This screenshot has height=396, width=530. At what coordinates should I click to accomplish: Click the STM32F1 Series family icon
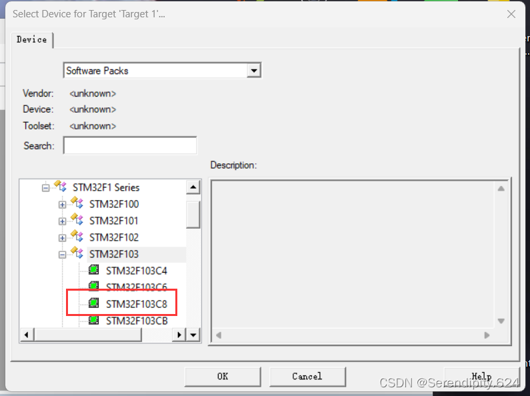(x=61, y=186)
